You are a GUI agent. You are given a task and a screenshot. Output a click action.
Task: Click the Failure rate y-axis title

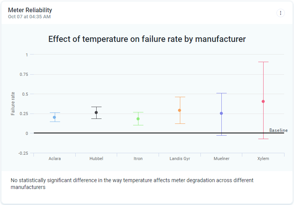13,104
